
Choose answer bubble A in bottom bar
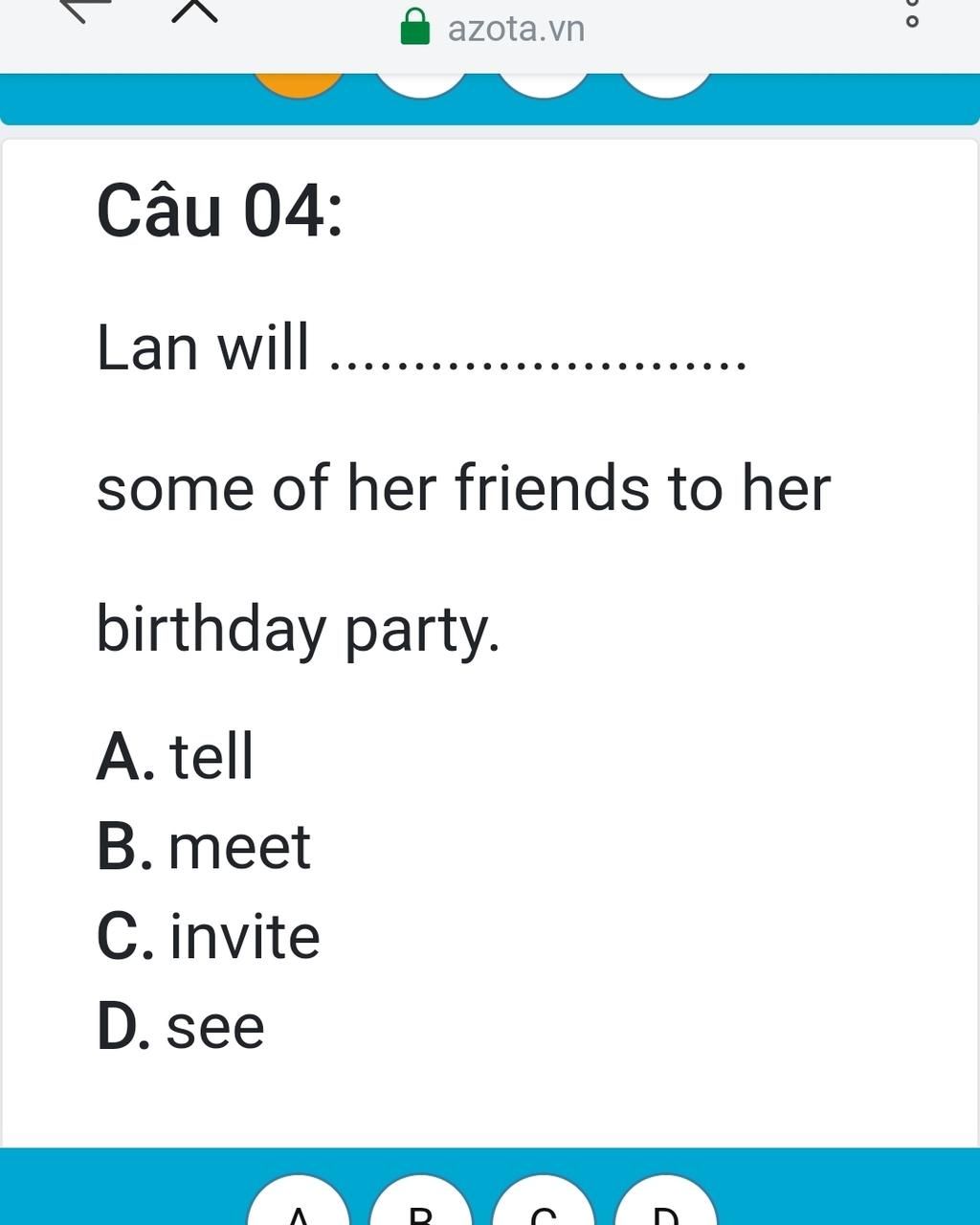click(x=299, y=1200)
